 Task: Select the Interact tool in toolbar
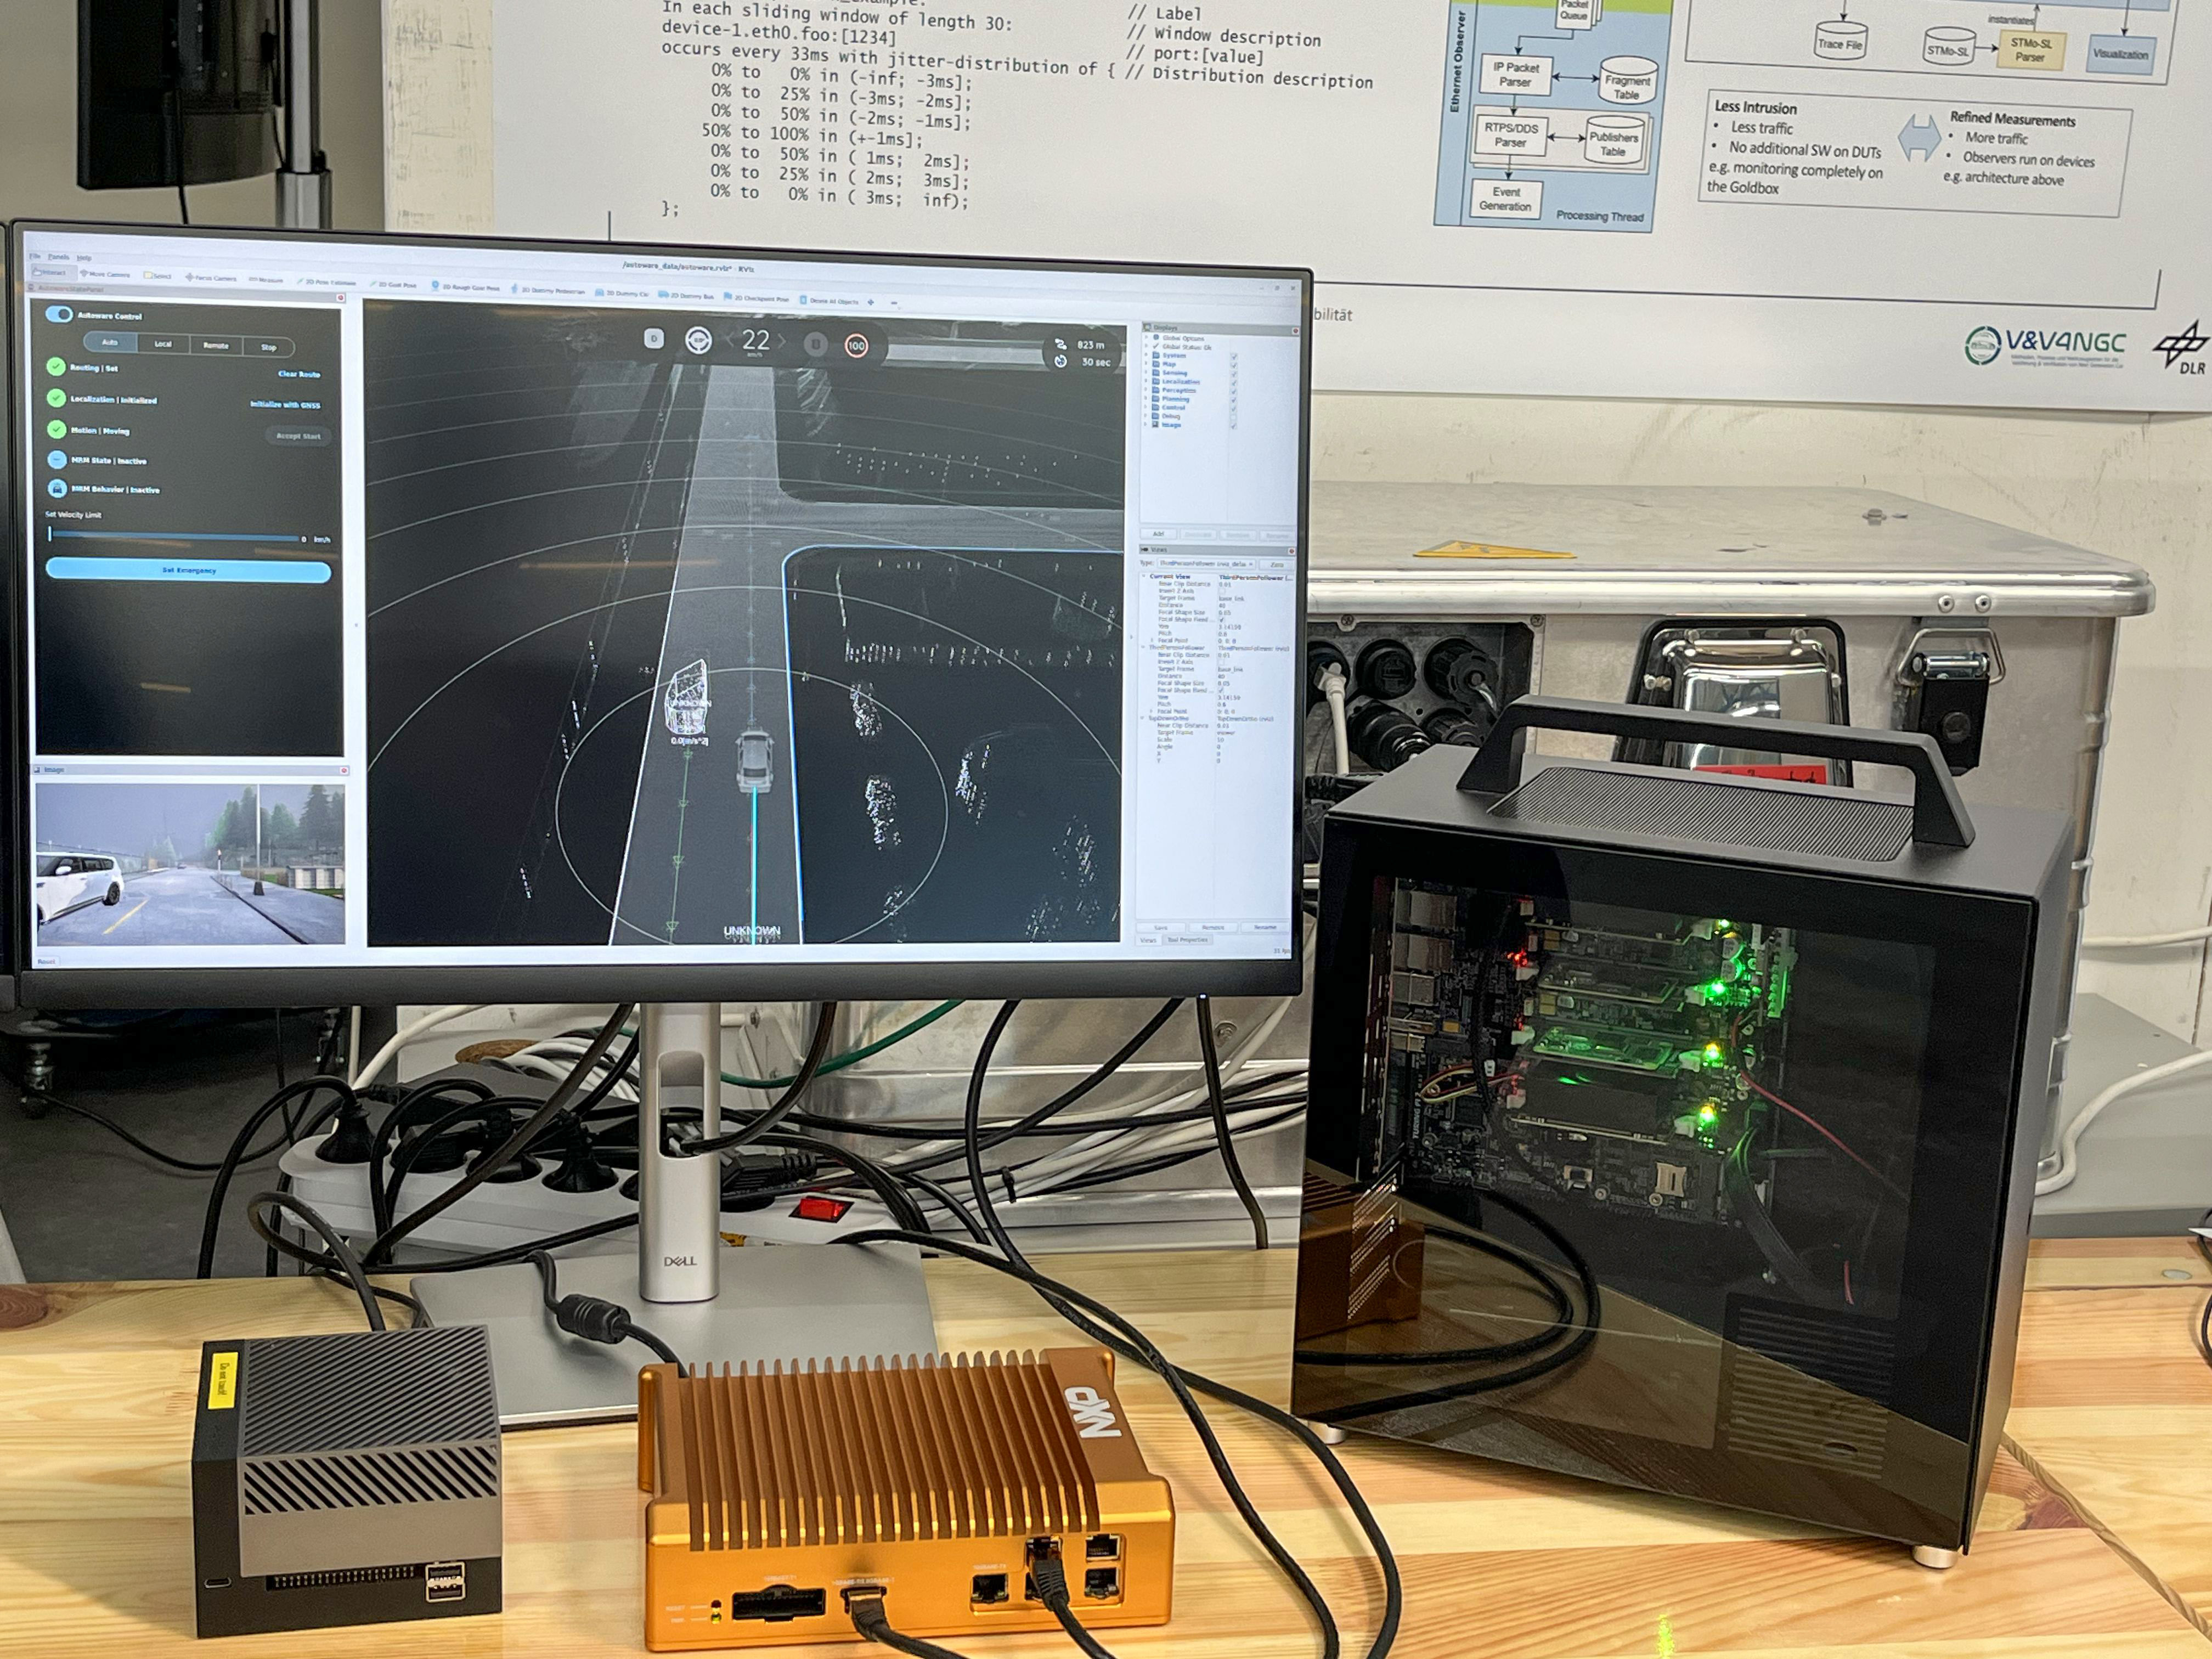coord(49,272)
